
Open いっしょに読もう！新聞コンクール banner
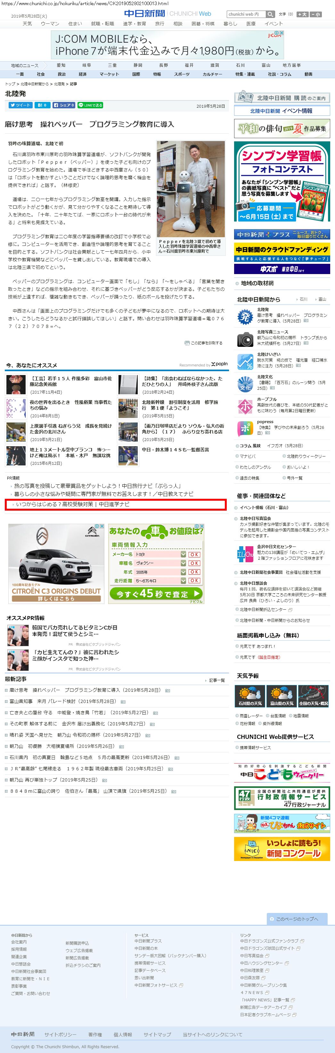coord(282,848)
